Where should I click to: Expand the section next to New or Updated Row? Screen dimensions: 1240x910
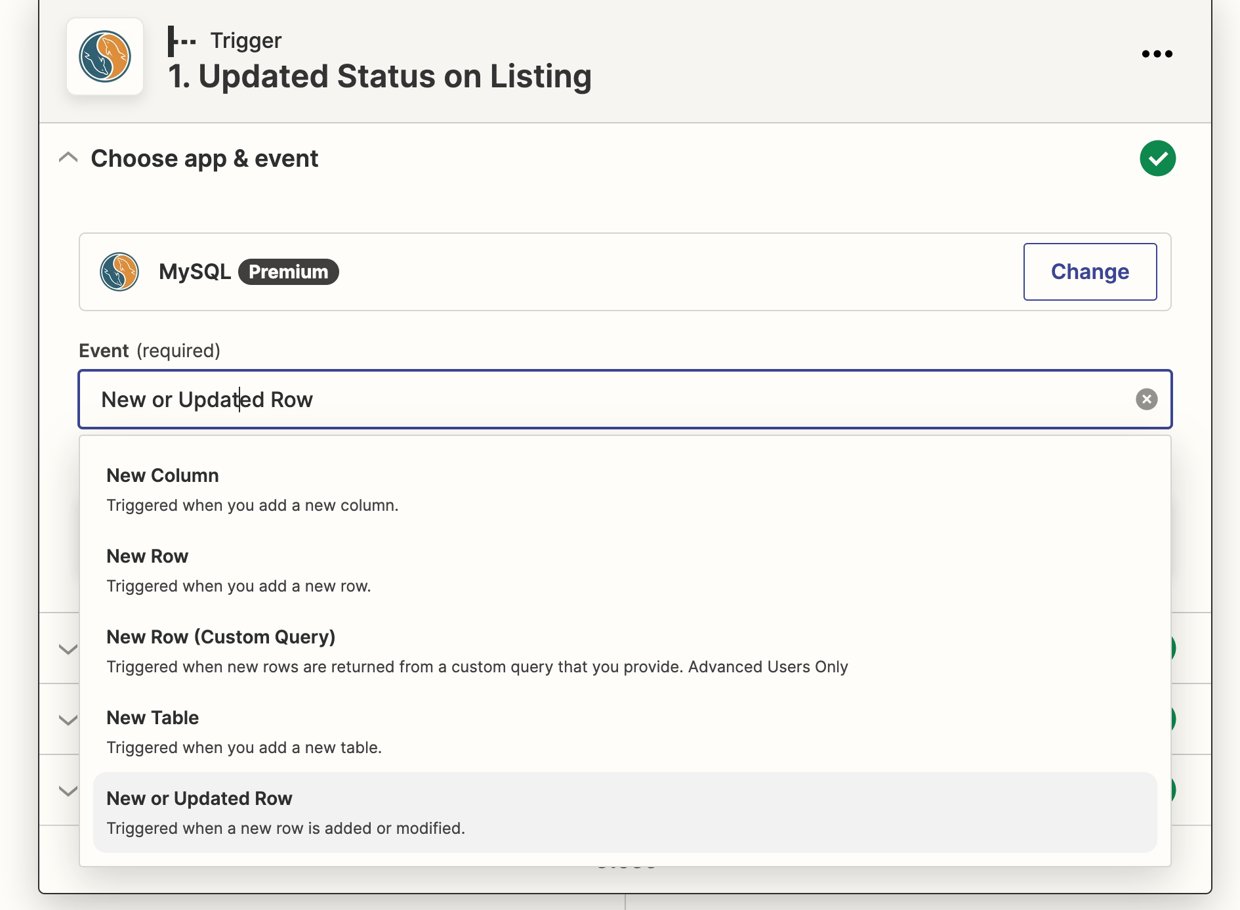(68, 791)
